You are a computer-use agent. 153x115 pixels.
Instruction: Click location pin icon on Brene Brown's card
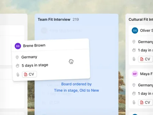pyautogui.click(x=17, y=57)
